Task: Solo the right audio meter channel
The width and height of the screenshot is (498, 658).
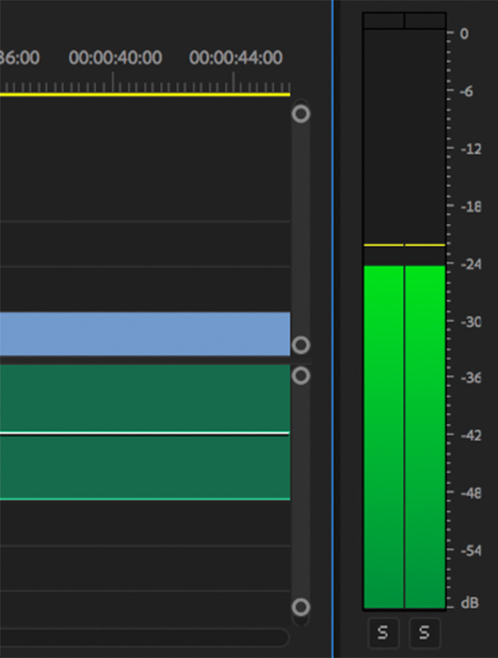Action: [424, 633]
